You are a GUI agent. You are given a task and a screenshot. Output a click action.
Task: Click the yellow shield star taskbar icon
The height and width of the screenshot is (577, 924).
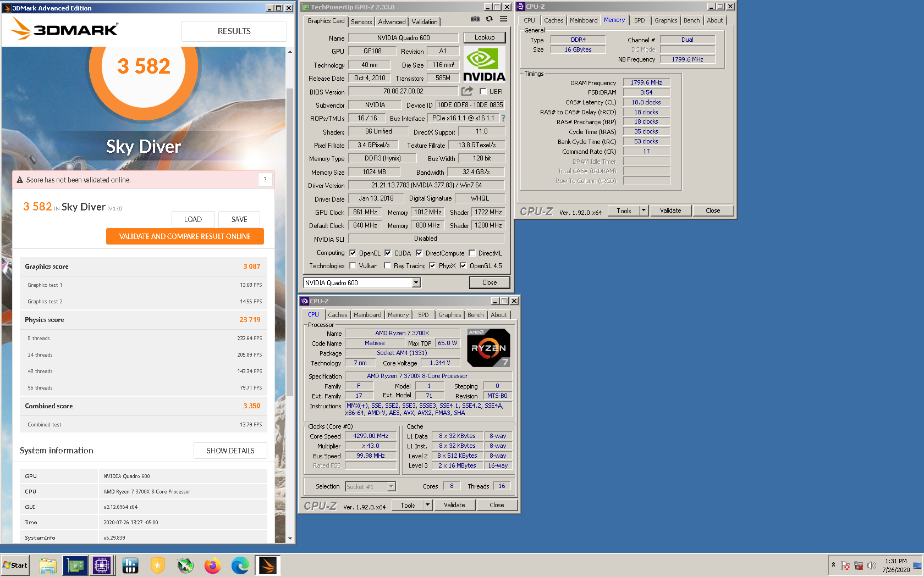click(158, 565)
